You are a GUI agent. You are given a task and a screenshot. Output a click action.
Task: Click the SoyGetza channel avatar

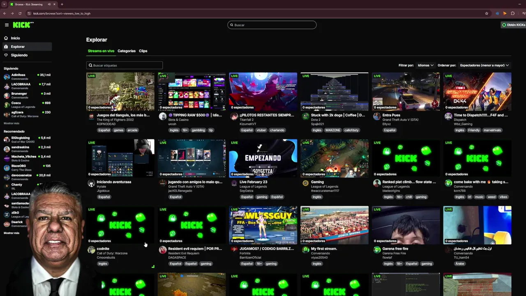(x=234, y=183)
